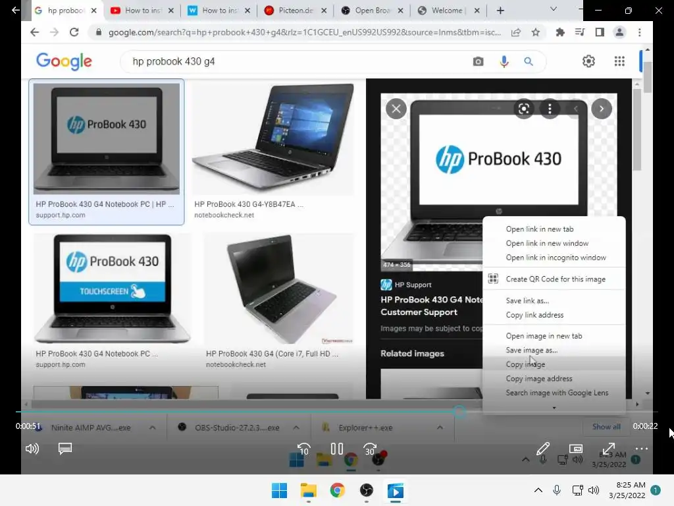Image resolution: width=674 pixels, height=506 pixels.
Task: Click the magnifier search button
Action: click(x=529, y=61)
